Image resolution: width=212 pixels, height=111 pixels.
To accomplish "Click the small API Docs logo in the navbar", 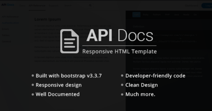I will (x=8, y=5).
